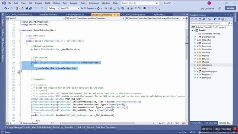Click the feedback icon beside Live Share
Viewport: 238px width, 134px height.
point(220,9)
